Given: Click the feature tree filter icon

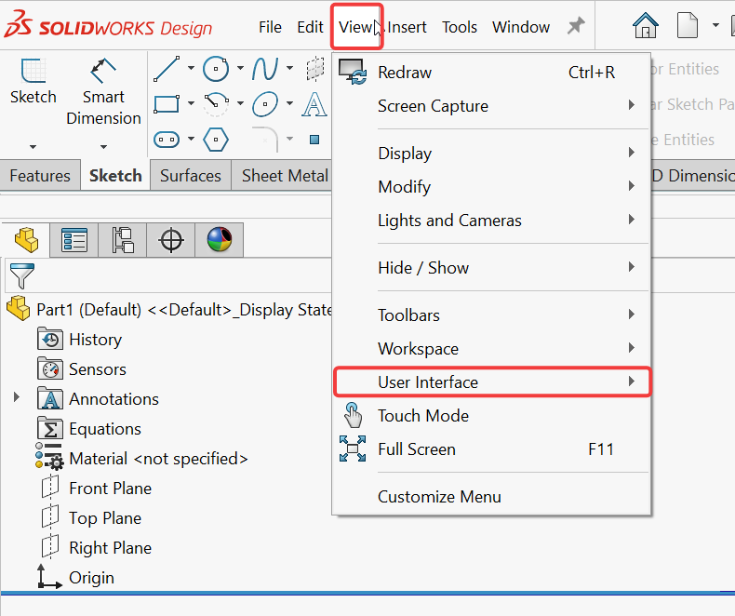Looking at the screenshot, I should point(21,275).
